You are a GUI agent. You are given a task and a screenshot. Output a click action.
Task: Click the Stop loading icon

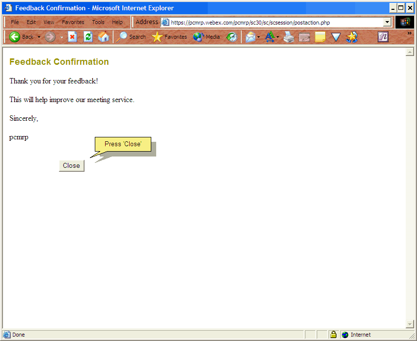(x=72, y=37)
